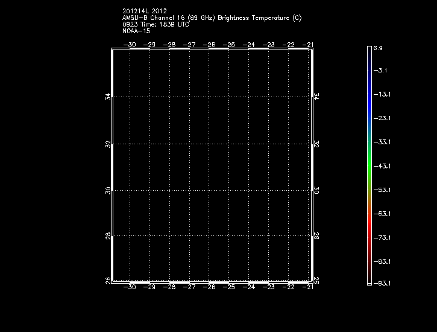Click the -28 longitude label on bottom axis
This screenshot has height=332, width=437.
click(169, 287)
